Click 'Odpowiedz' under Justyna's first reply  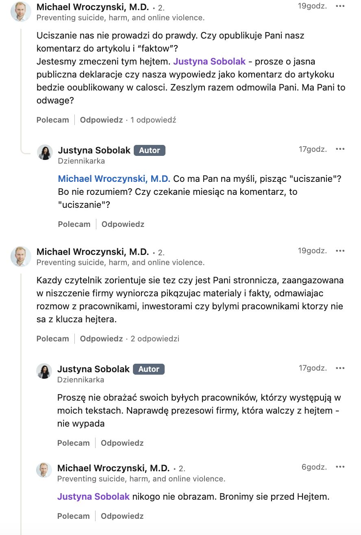point(123,224)
